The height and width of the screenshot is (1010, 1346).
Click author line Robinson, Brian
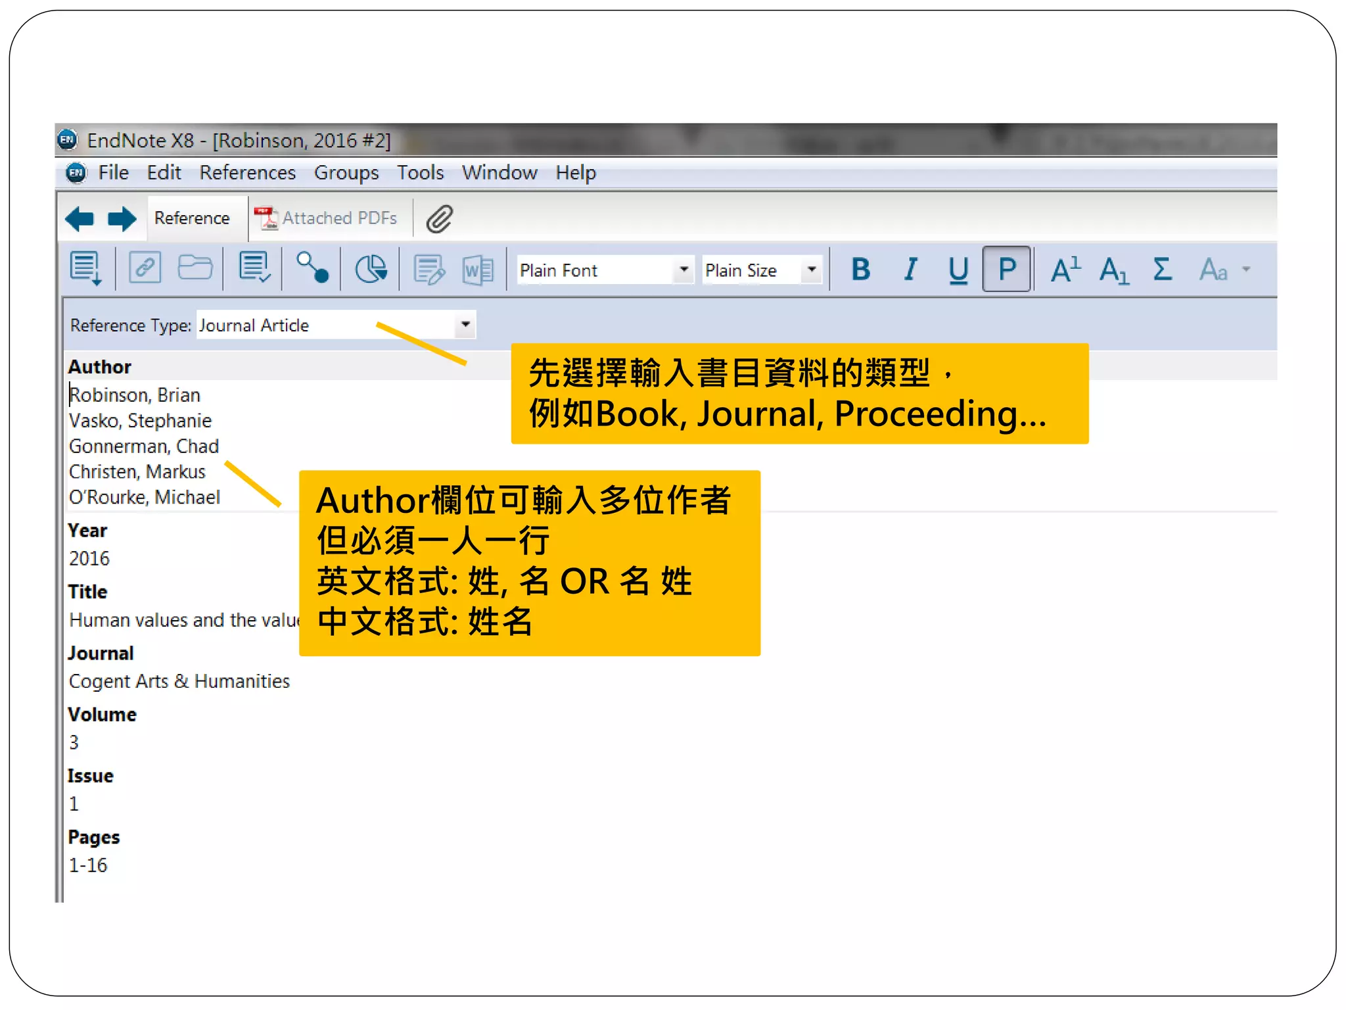point(135,395)
